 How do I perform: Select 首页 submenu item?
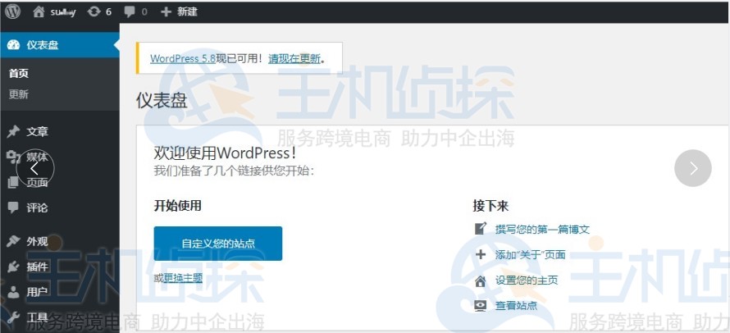19,74
